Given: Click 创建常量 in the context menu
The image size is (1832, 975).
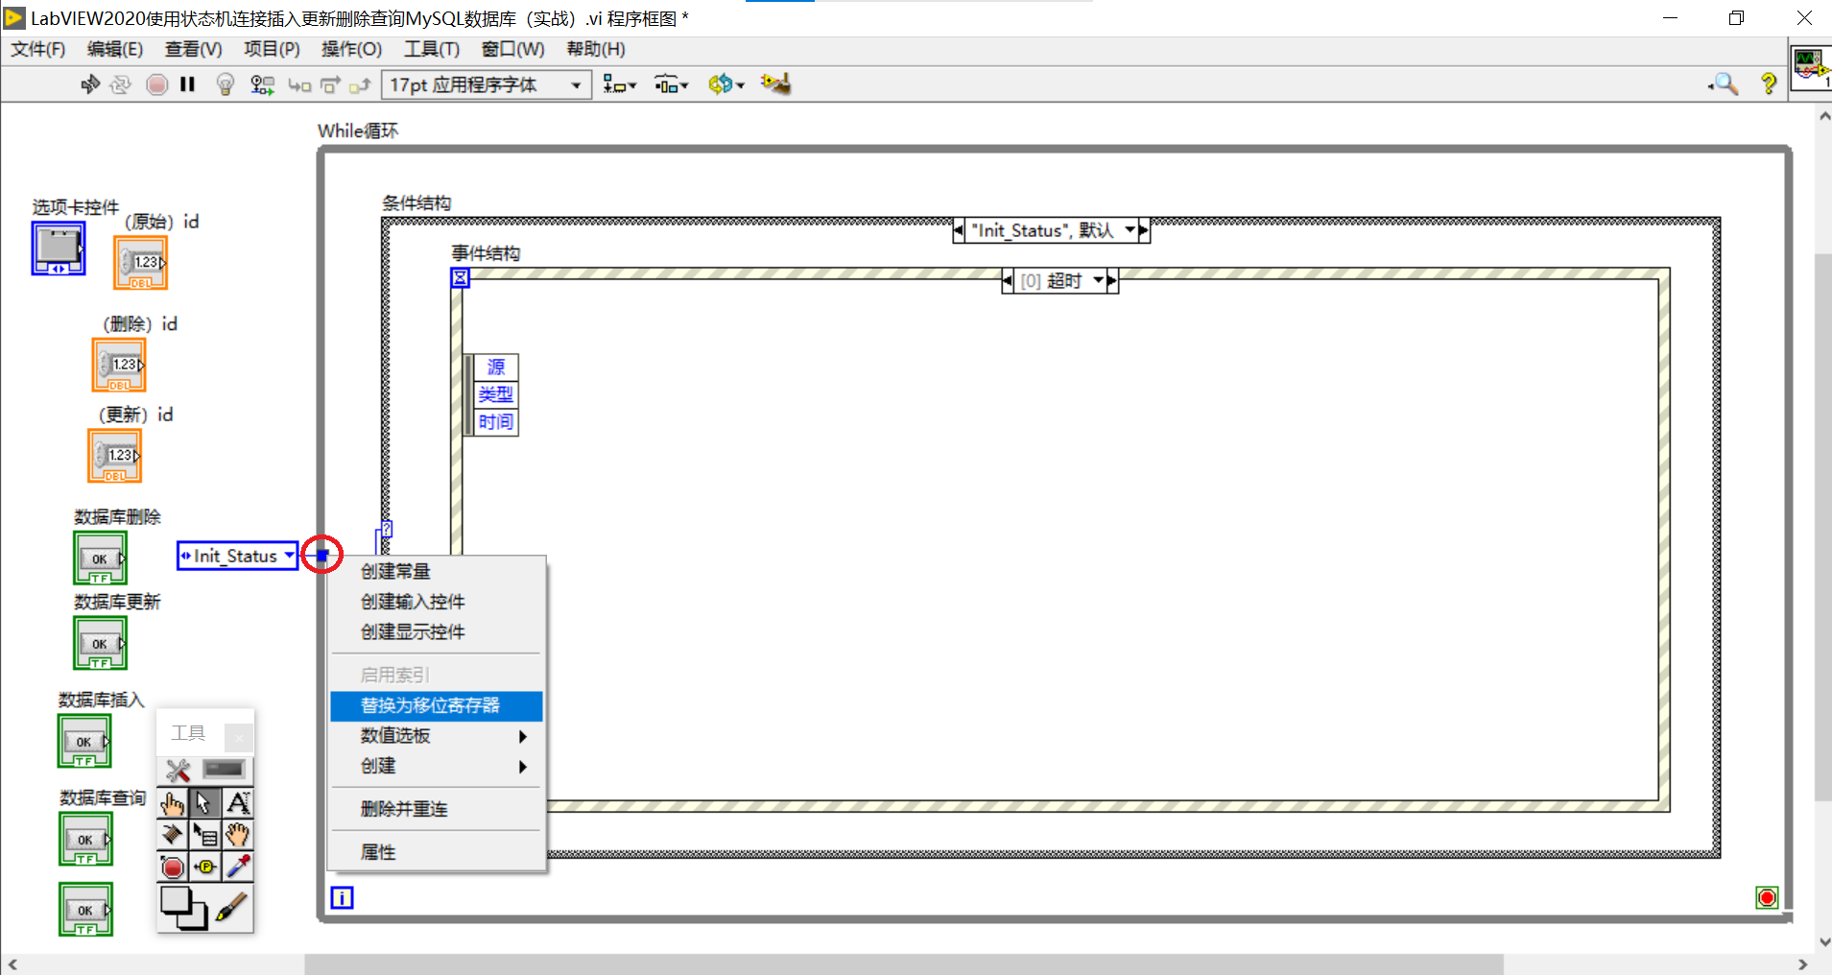Looking at the screenshot, I should (x=394, y=571).
